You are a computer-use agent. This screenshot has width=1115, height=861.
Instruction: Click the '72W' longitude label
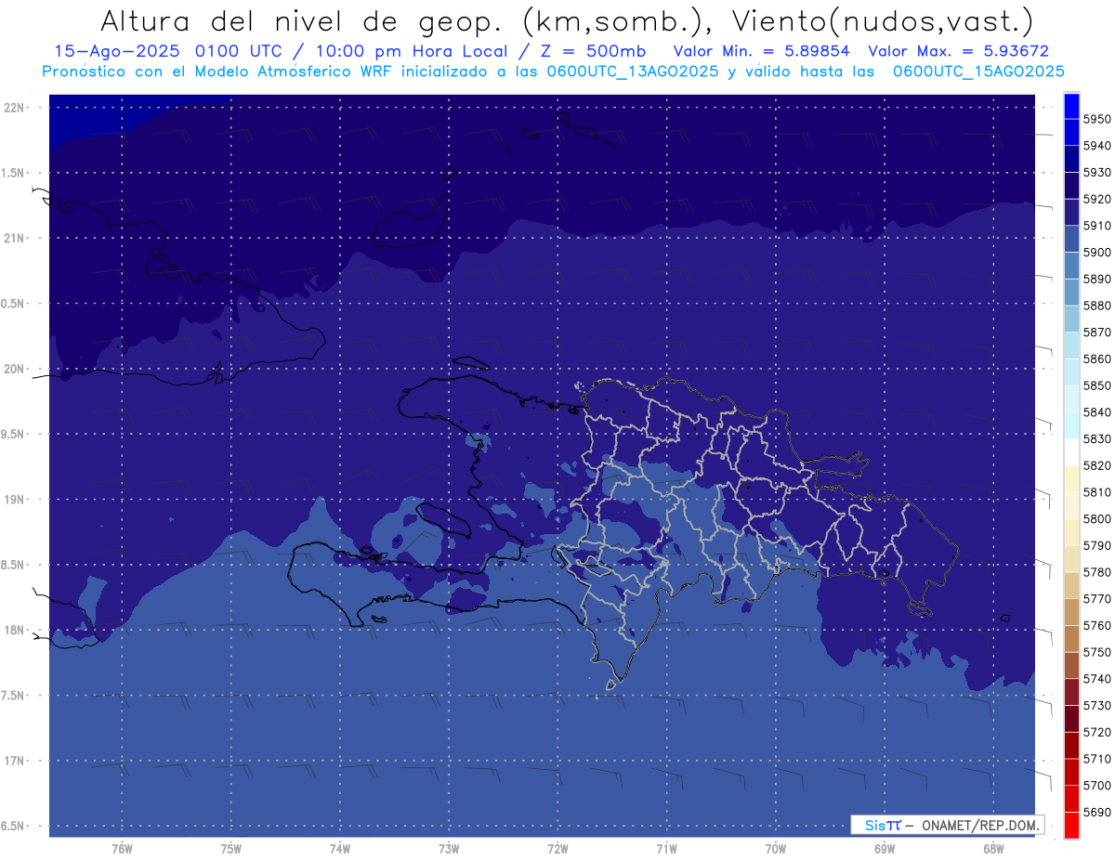(x=557, y=849)
